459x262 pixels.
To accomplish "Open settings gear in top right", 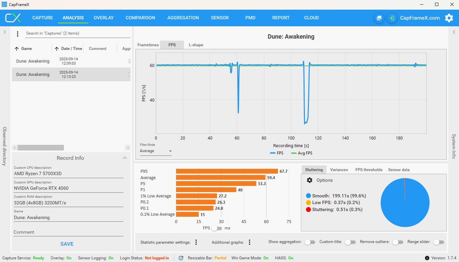I will [449, 18].
